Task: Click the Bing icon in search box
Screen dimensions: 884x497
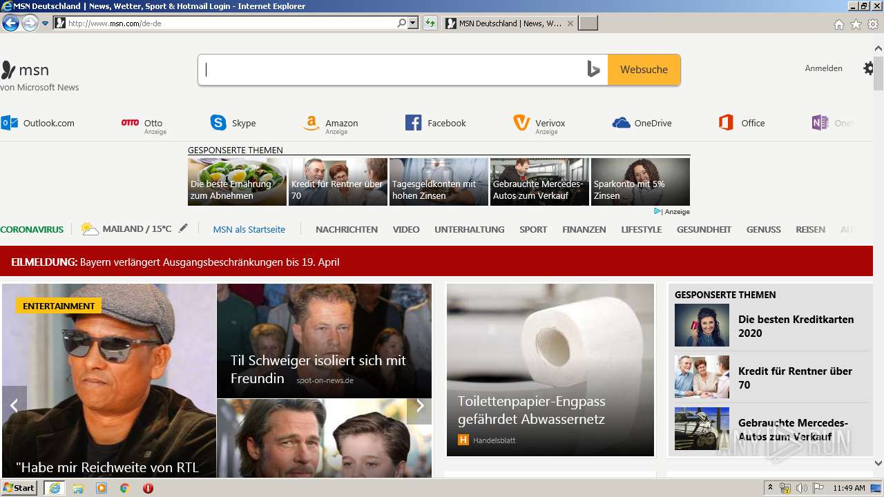Action: click(593, 69)
